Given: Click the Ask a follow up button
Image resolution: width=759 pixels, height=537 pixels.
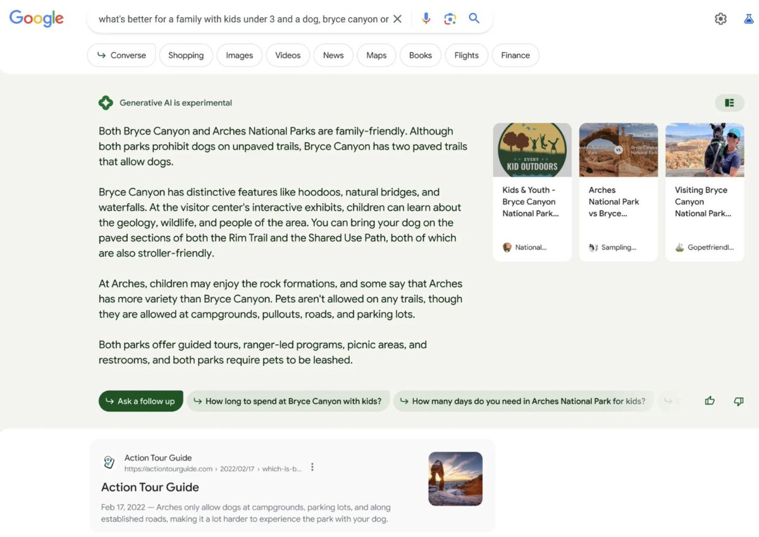Looking at the screenshot, I should tap(140, 400).
